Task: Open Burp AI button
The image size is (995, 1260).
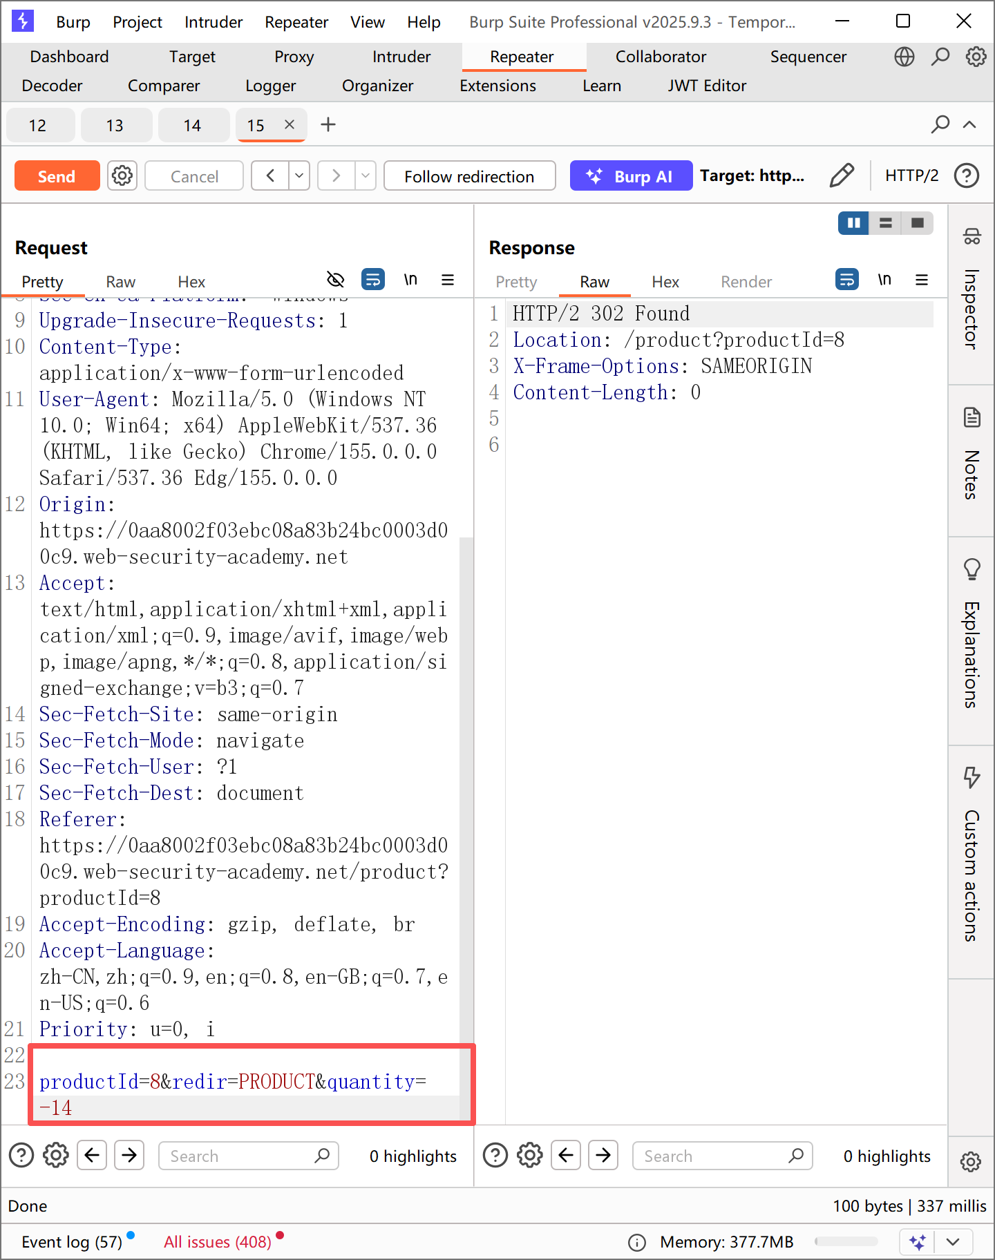Action: 631,176
